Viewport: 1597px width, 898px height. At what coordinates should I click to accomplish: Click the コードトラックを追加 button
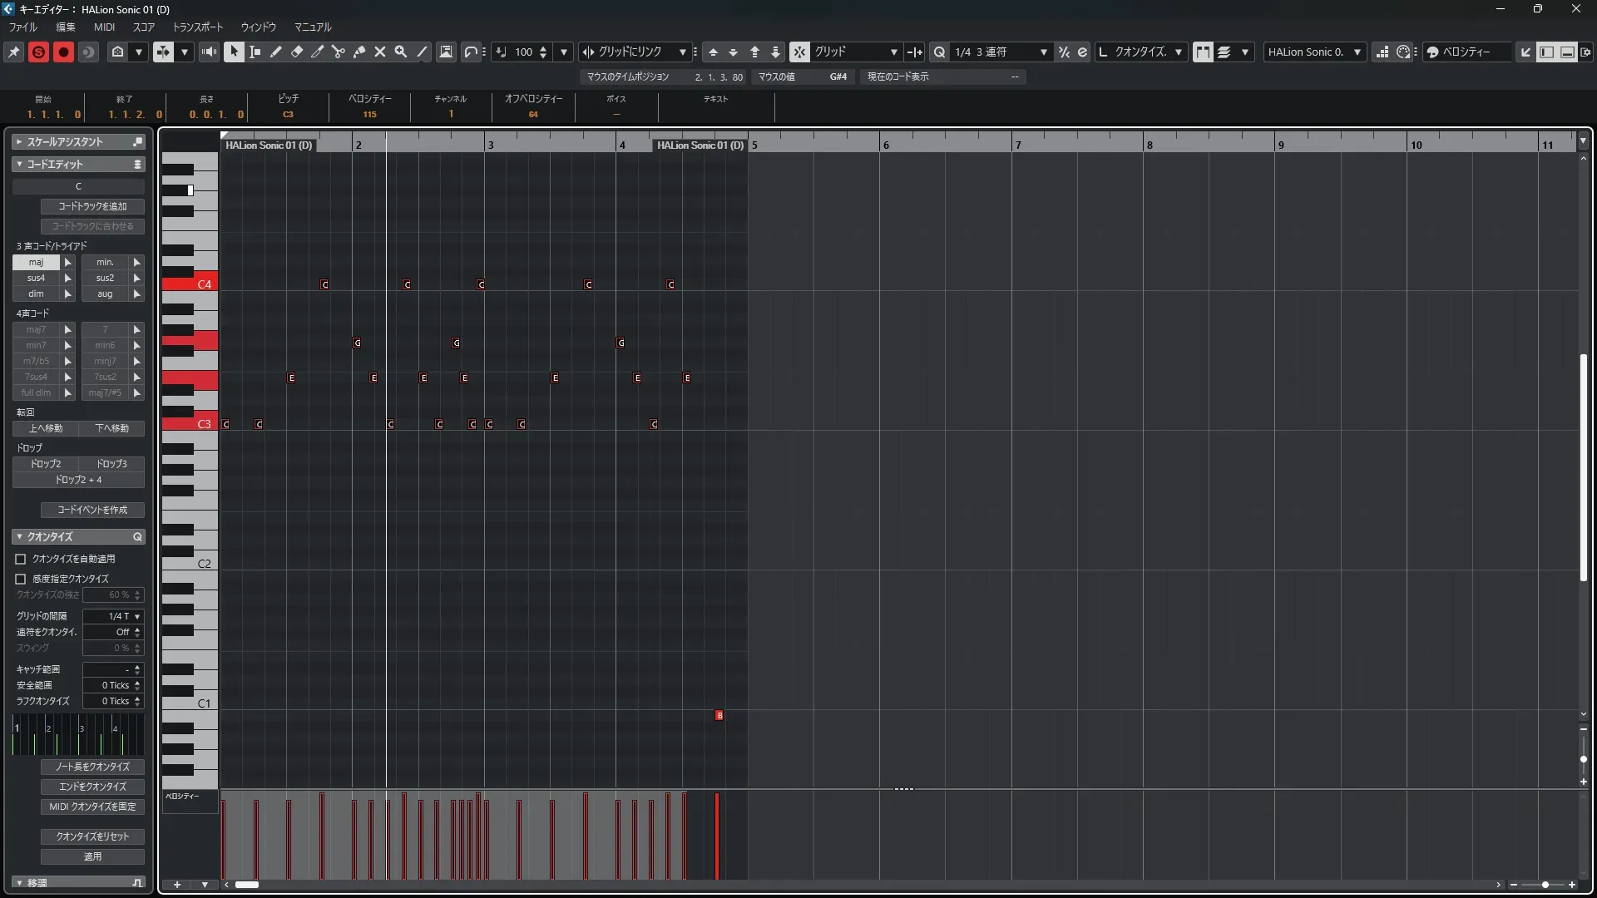click(92, 206)
